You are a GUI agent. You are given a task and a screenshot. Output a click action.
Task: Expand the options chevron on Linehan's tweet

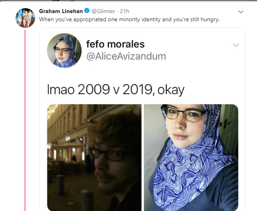241,12
